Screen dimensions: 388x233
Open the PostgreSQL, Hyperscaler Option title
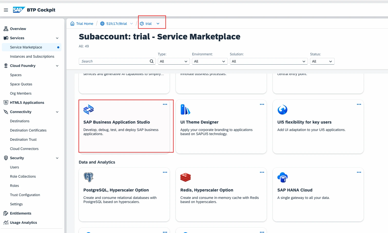116,190
